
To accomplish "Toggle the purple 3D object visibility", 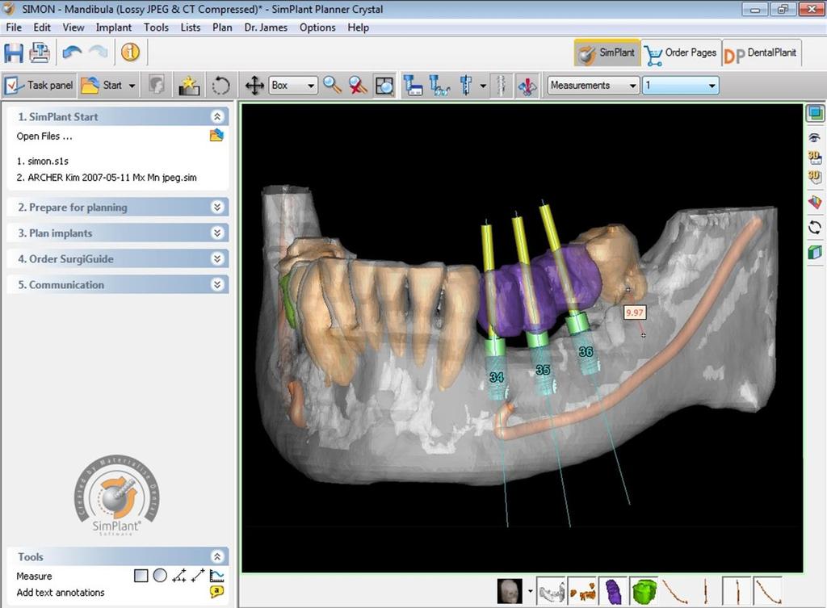I will coord(613,591).
